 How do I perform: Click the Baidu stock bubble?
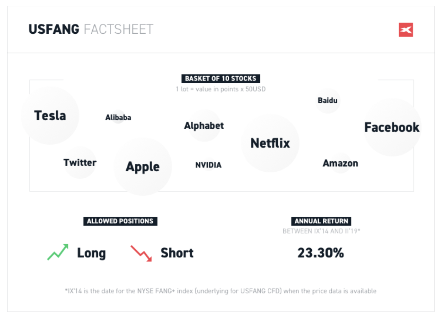328,100
